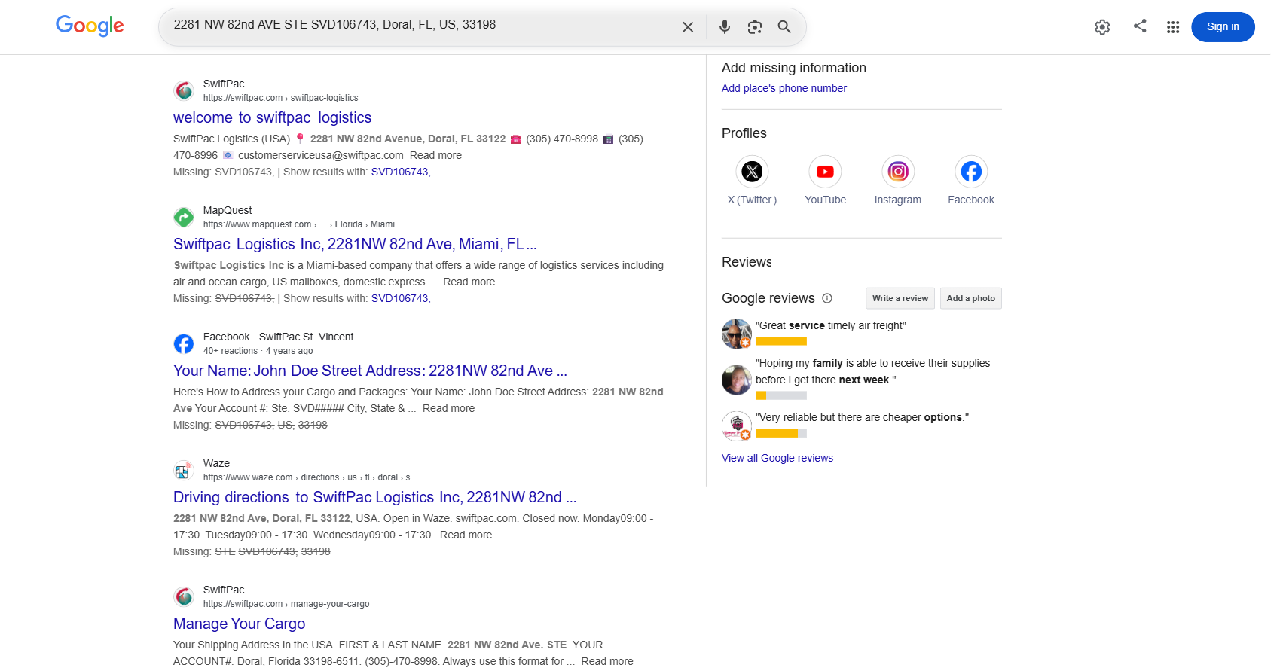Start voice search with the microphone
This screenshot has width=1286, height=668.
point(725,27)
